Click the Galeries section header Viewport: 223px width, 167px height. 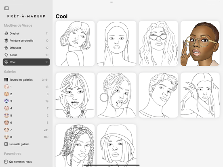pos(10,71)
